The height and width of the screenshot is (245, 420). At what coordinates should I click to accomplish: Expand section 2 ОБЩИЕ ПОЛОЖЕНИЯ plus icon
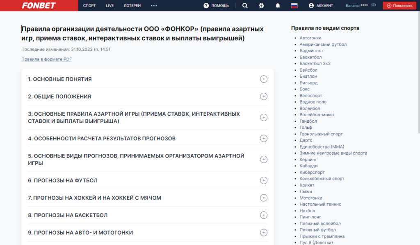click(x=264, y=97)
